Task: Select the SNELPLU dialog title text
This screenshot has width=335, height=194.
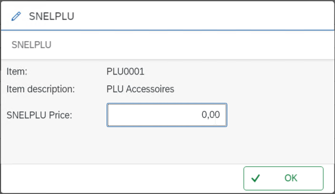Action: (52, 17)
